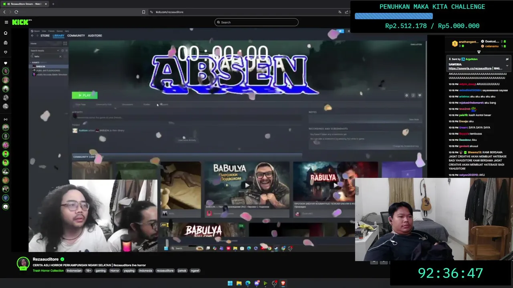Reload the kick.com page

coord(16,12)
